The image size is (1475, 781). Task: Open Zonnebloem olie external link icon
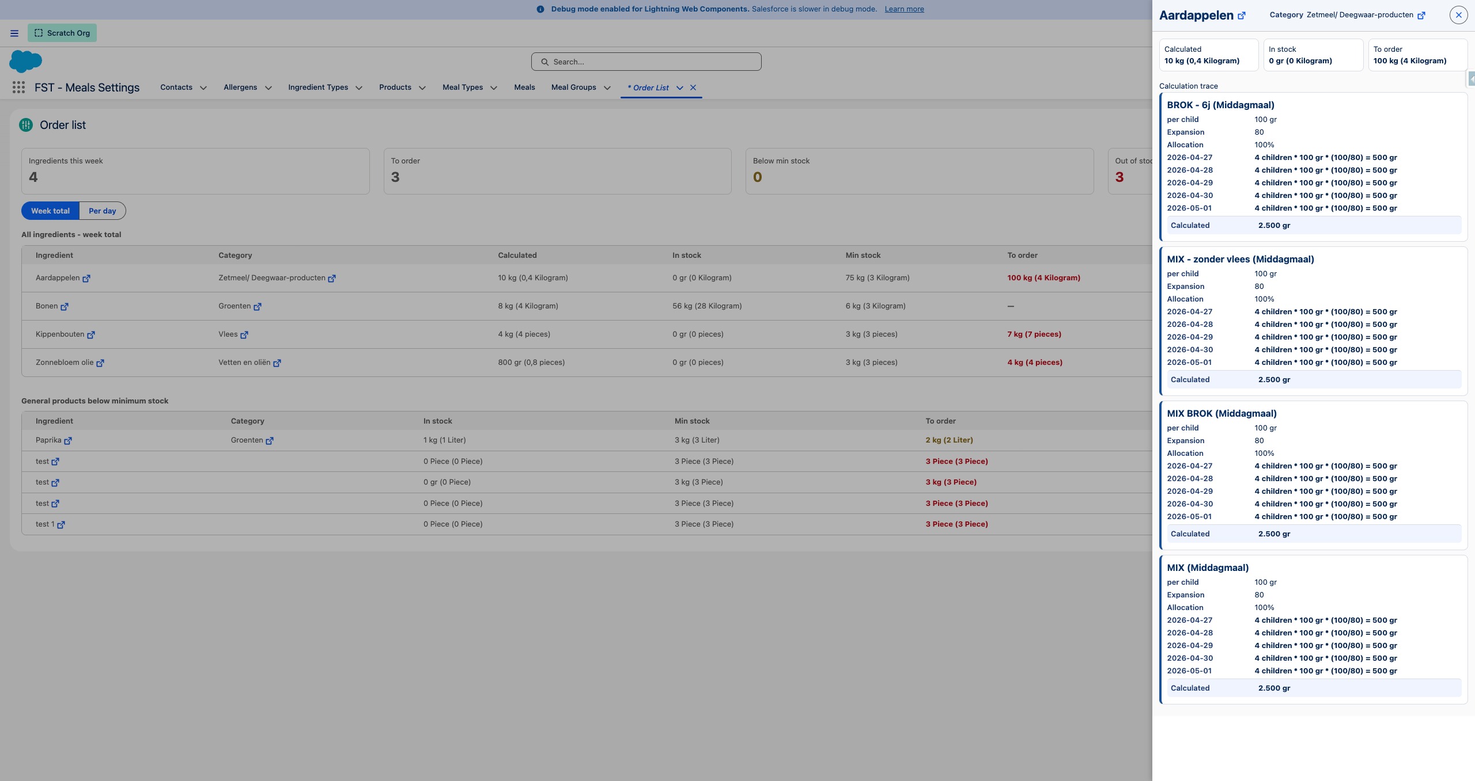[100, 363]
